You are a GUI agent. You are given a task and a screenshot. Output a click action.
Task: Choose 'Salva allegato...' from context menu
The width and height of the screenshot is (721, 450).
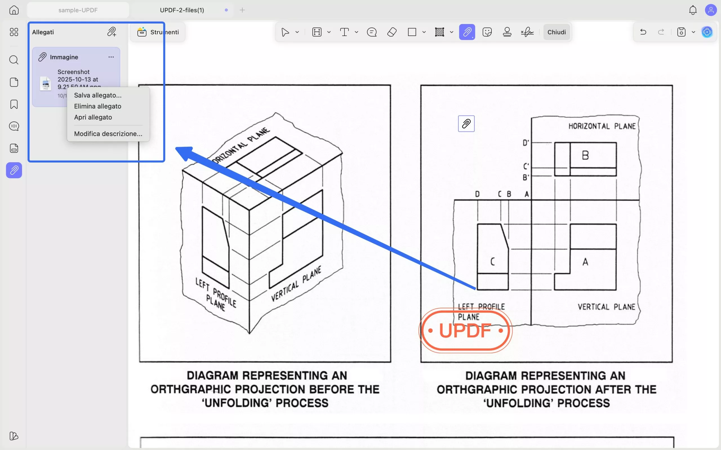pos(98,95)
